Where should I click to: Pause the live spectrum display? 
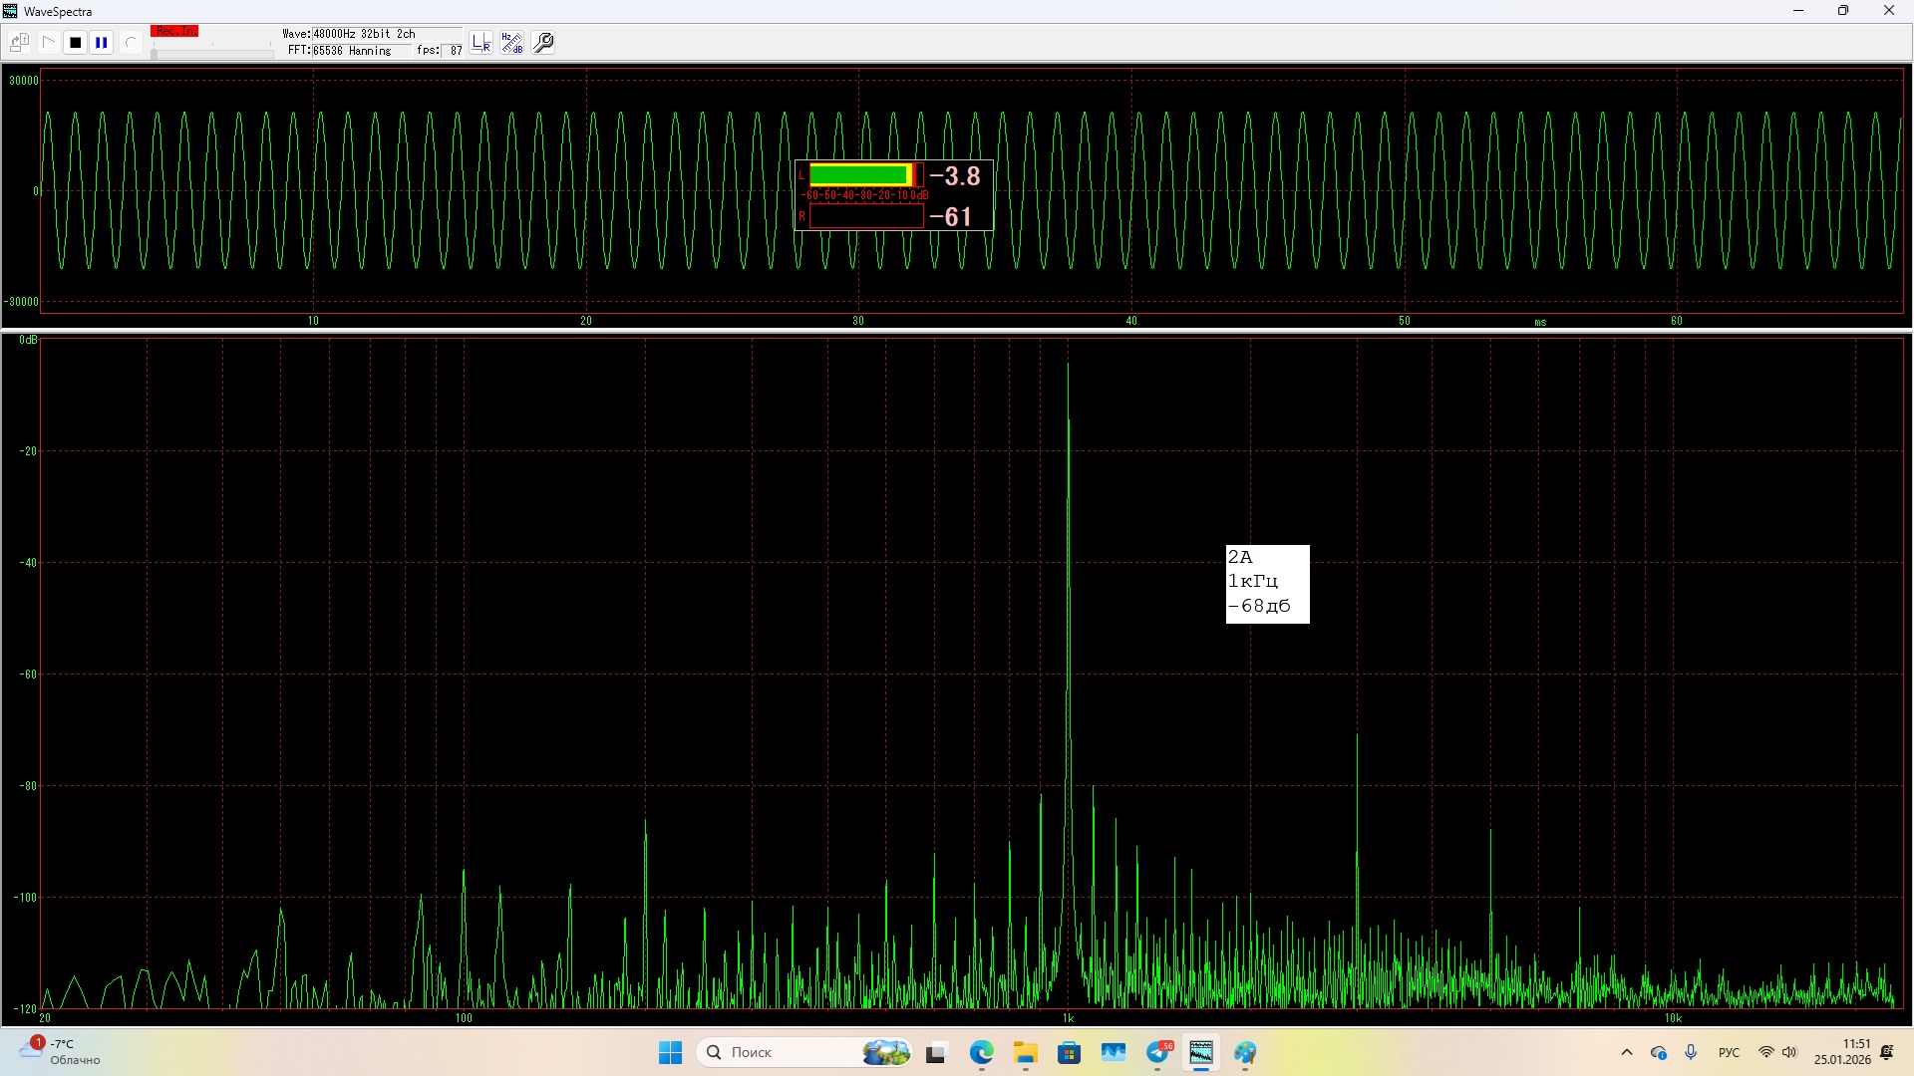point(102,43)
